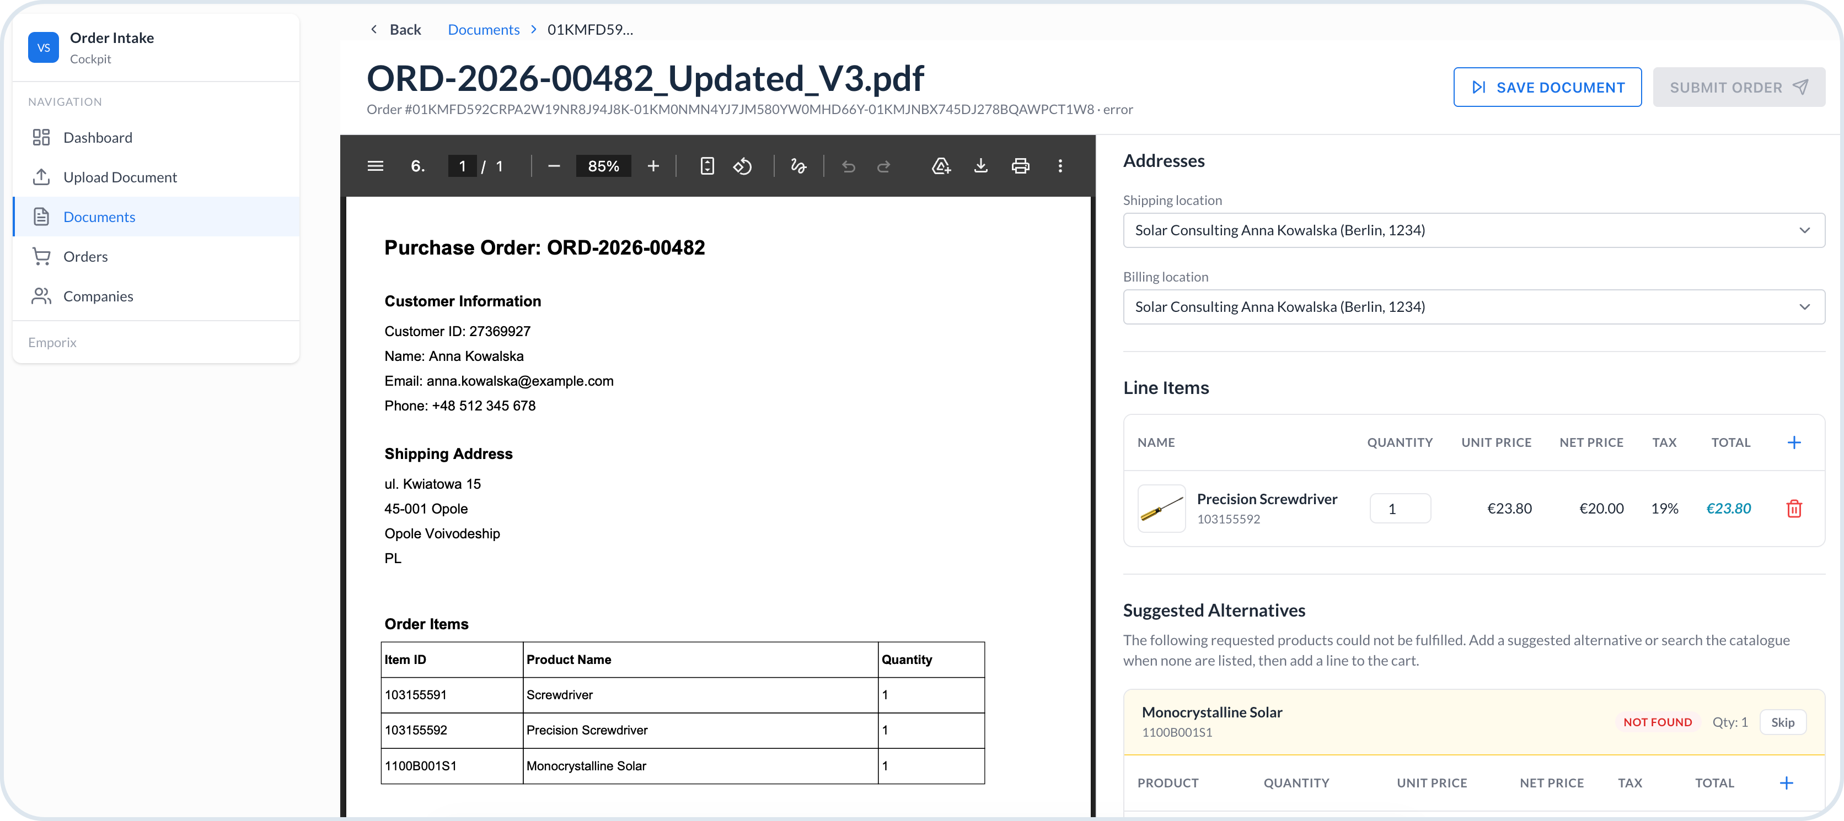This screenshot has height=821, width=1844.
Task: Click the Documents breadcrumb link
Action: tap(483, 29)
